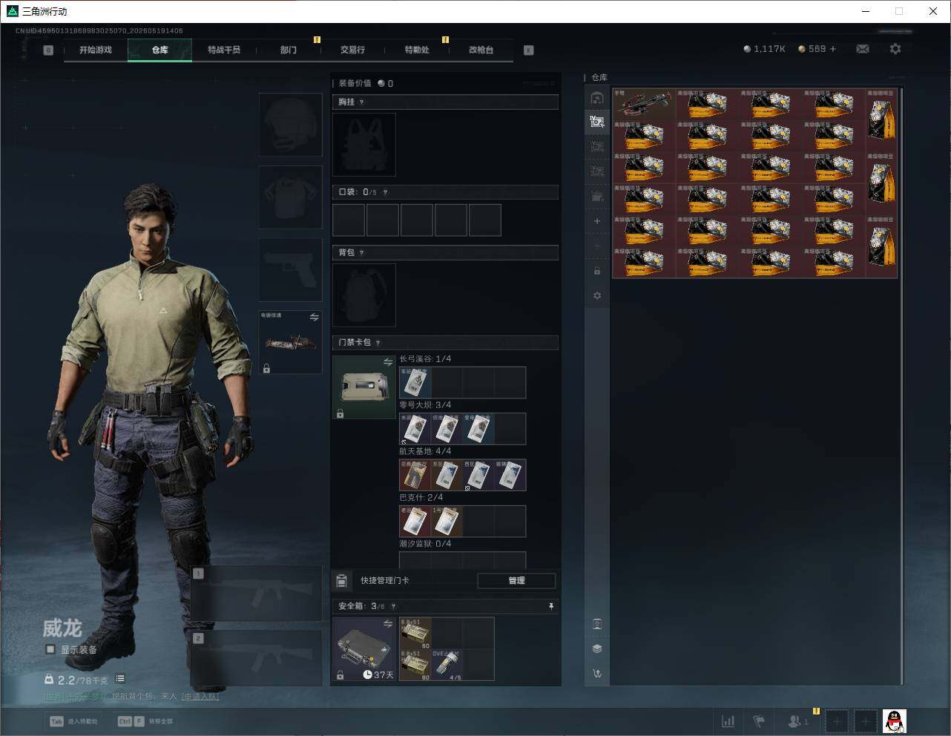This screenshot has height=736, width=951.
Task: Select the first keycard in 零号大坝 row
Action: pyautogui.click(x=415, y=429)
